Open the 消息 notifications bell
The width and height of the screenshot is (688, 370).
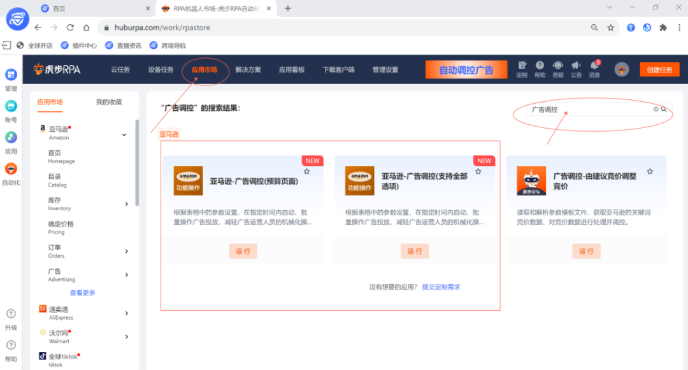click(594, 69)
